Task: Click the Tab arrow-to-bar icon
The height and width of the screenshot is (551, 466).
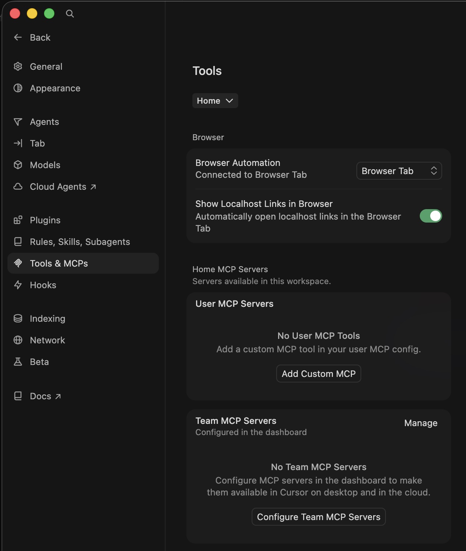Action: pyautogui.click(x=18, y=143)
